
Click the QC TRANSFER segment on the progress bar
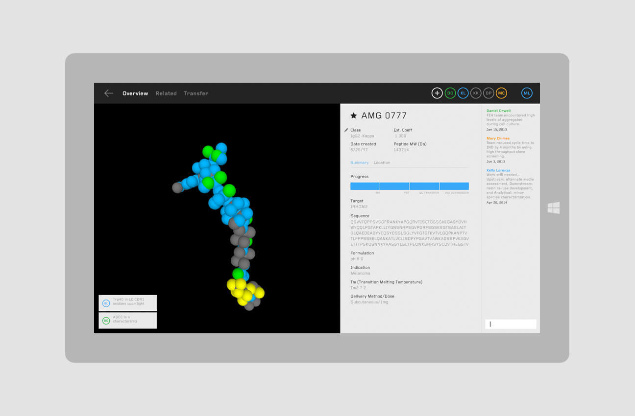click(x=424, y=186)
